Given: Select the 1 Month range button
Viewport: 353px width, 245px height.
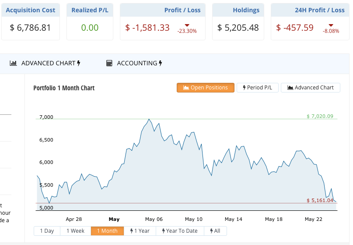Looking at the screenshot, I should [x=107, y=231].
